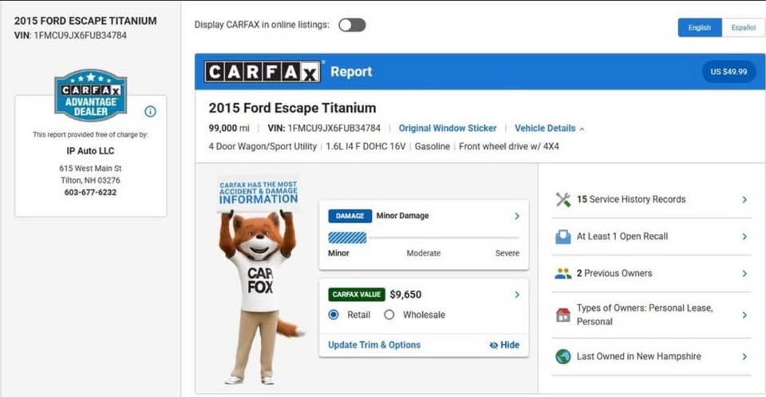Click the info icon beside Advantage Dealer badge
766x397 pixels.
click(x=151, y=112)
